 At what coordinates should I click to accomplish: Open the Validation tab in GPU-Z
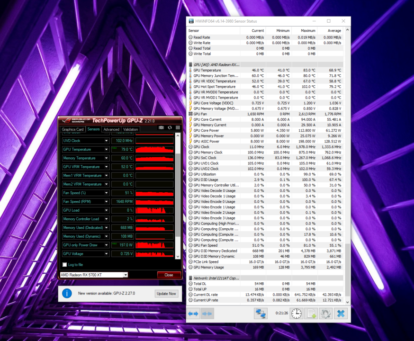[x=130, y=129]
